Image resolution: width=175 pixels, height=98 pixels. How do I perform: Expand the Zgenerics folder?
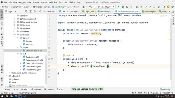pyautogui.click(x=15, y=16)
